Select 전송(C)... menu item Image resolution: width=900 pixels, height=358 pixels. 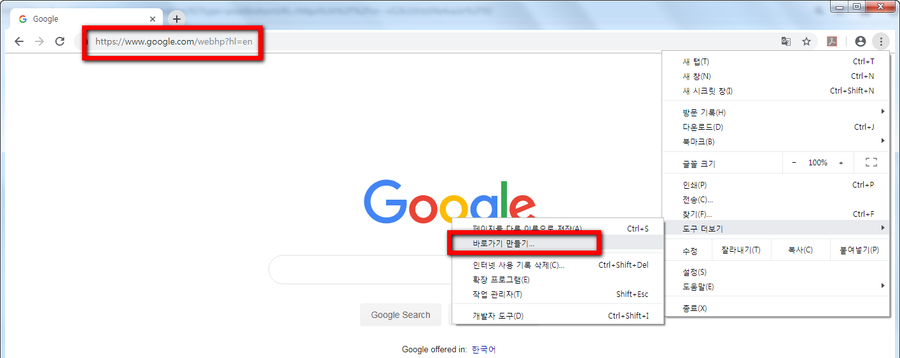pyautogui.click(x=776, y=200)
